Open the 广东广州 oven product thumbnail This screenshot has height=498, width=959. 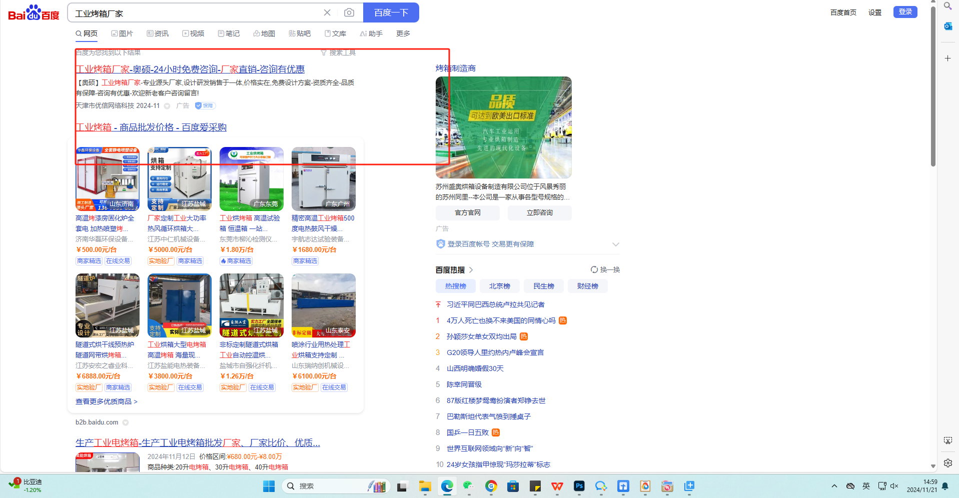pyautogui.click(x=324, y=179)
